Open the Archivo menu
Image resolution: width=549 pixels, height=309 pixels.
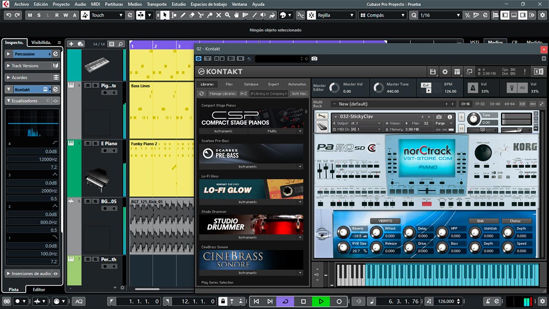tap(22, 4)
